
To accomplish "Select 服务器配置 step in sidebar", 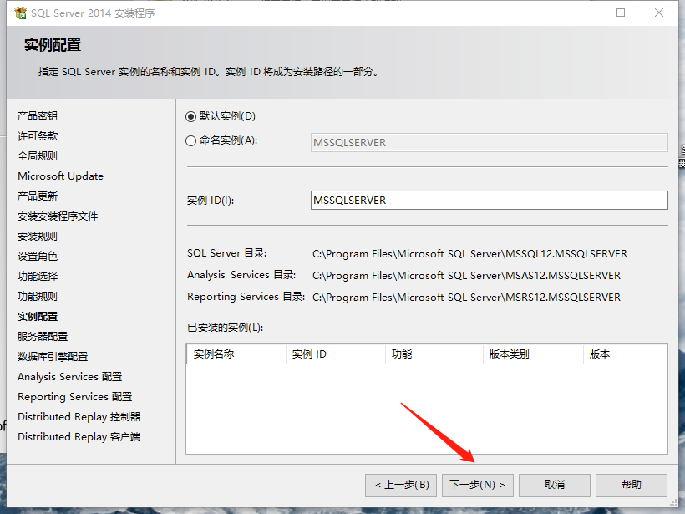I will [43, 337].
